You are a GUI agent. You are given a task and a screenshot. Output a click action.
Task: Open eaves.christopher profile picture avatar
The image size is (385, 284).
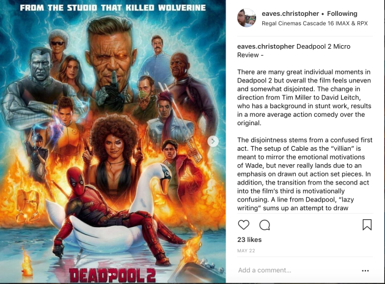click(246, 18)
